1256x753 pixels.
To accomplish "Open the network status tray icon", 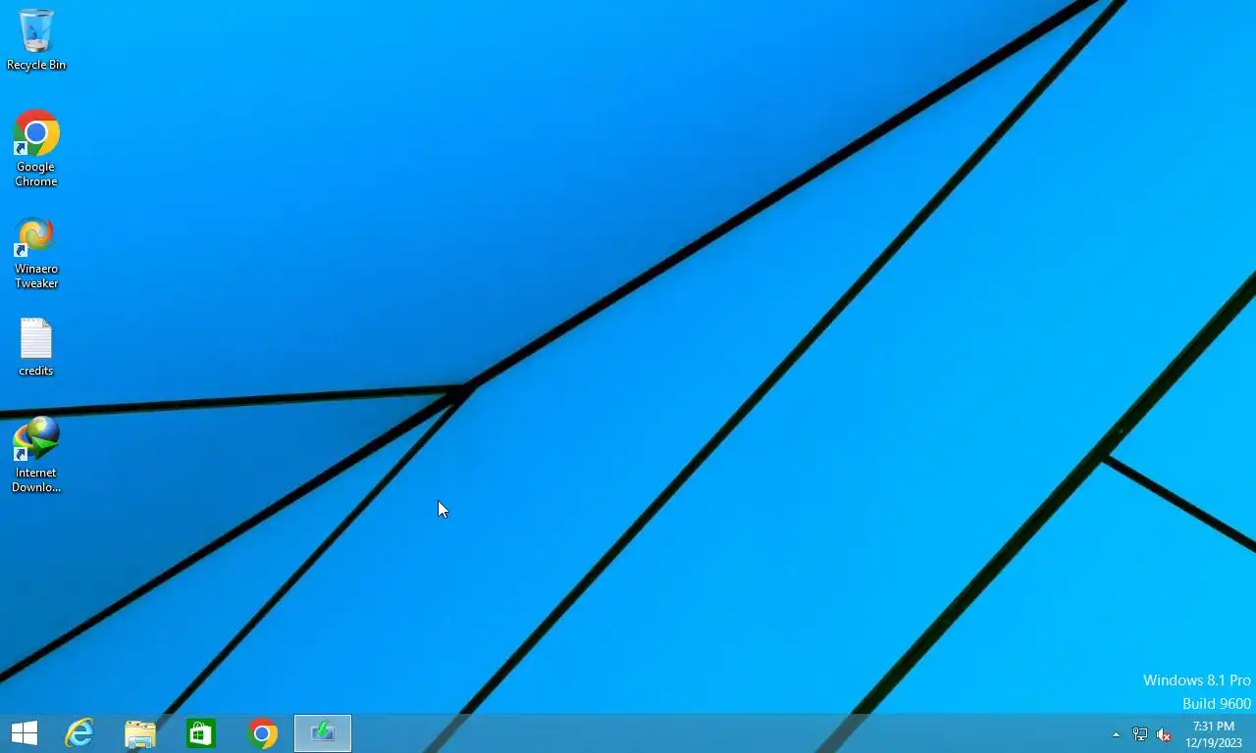I will point(1140,734).
